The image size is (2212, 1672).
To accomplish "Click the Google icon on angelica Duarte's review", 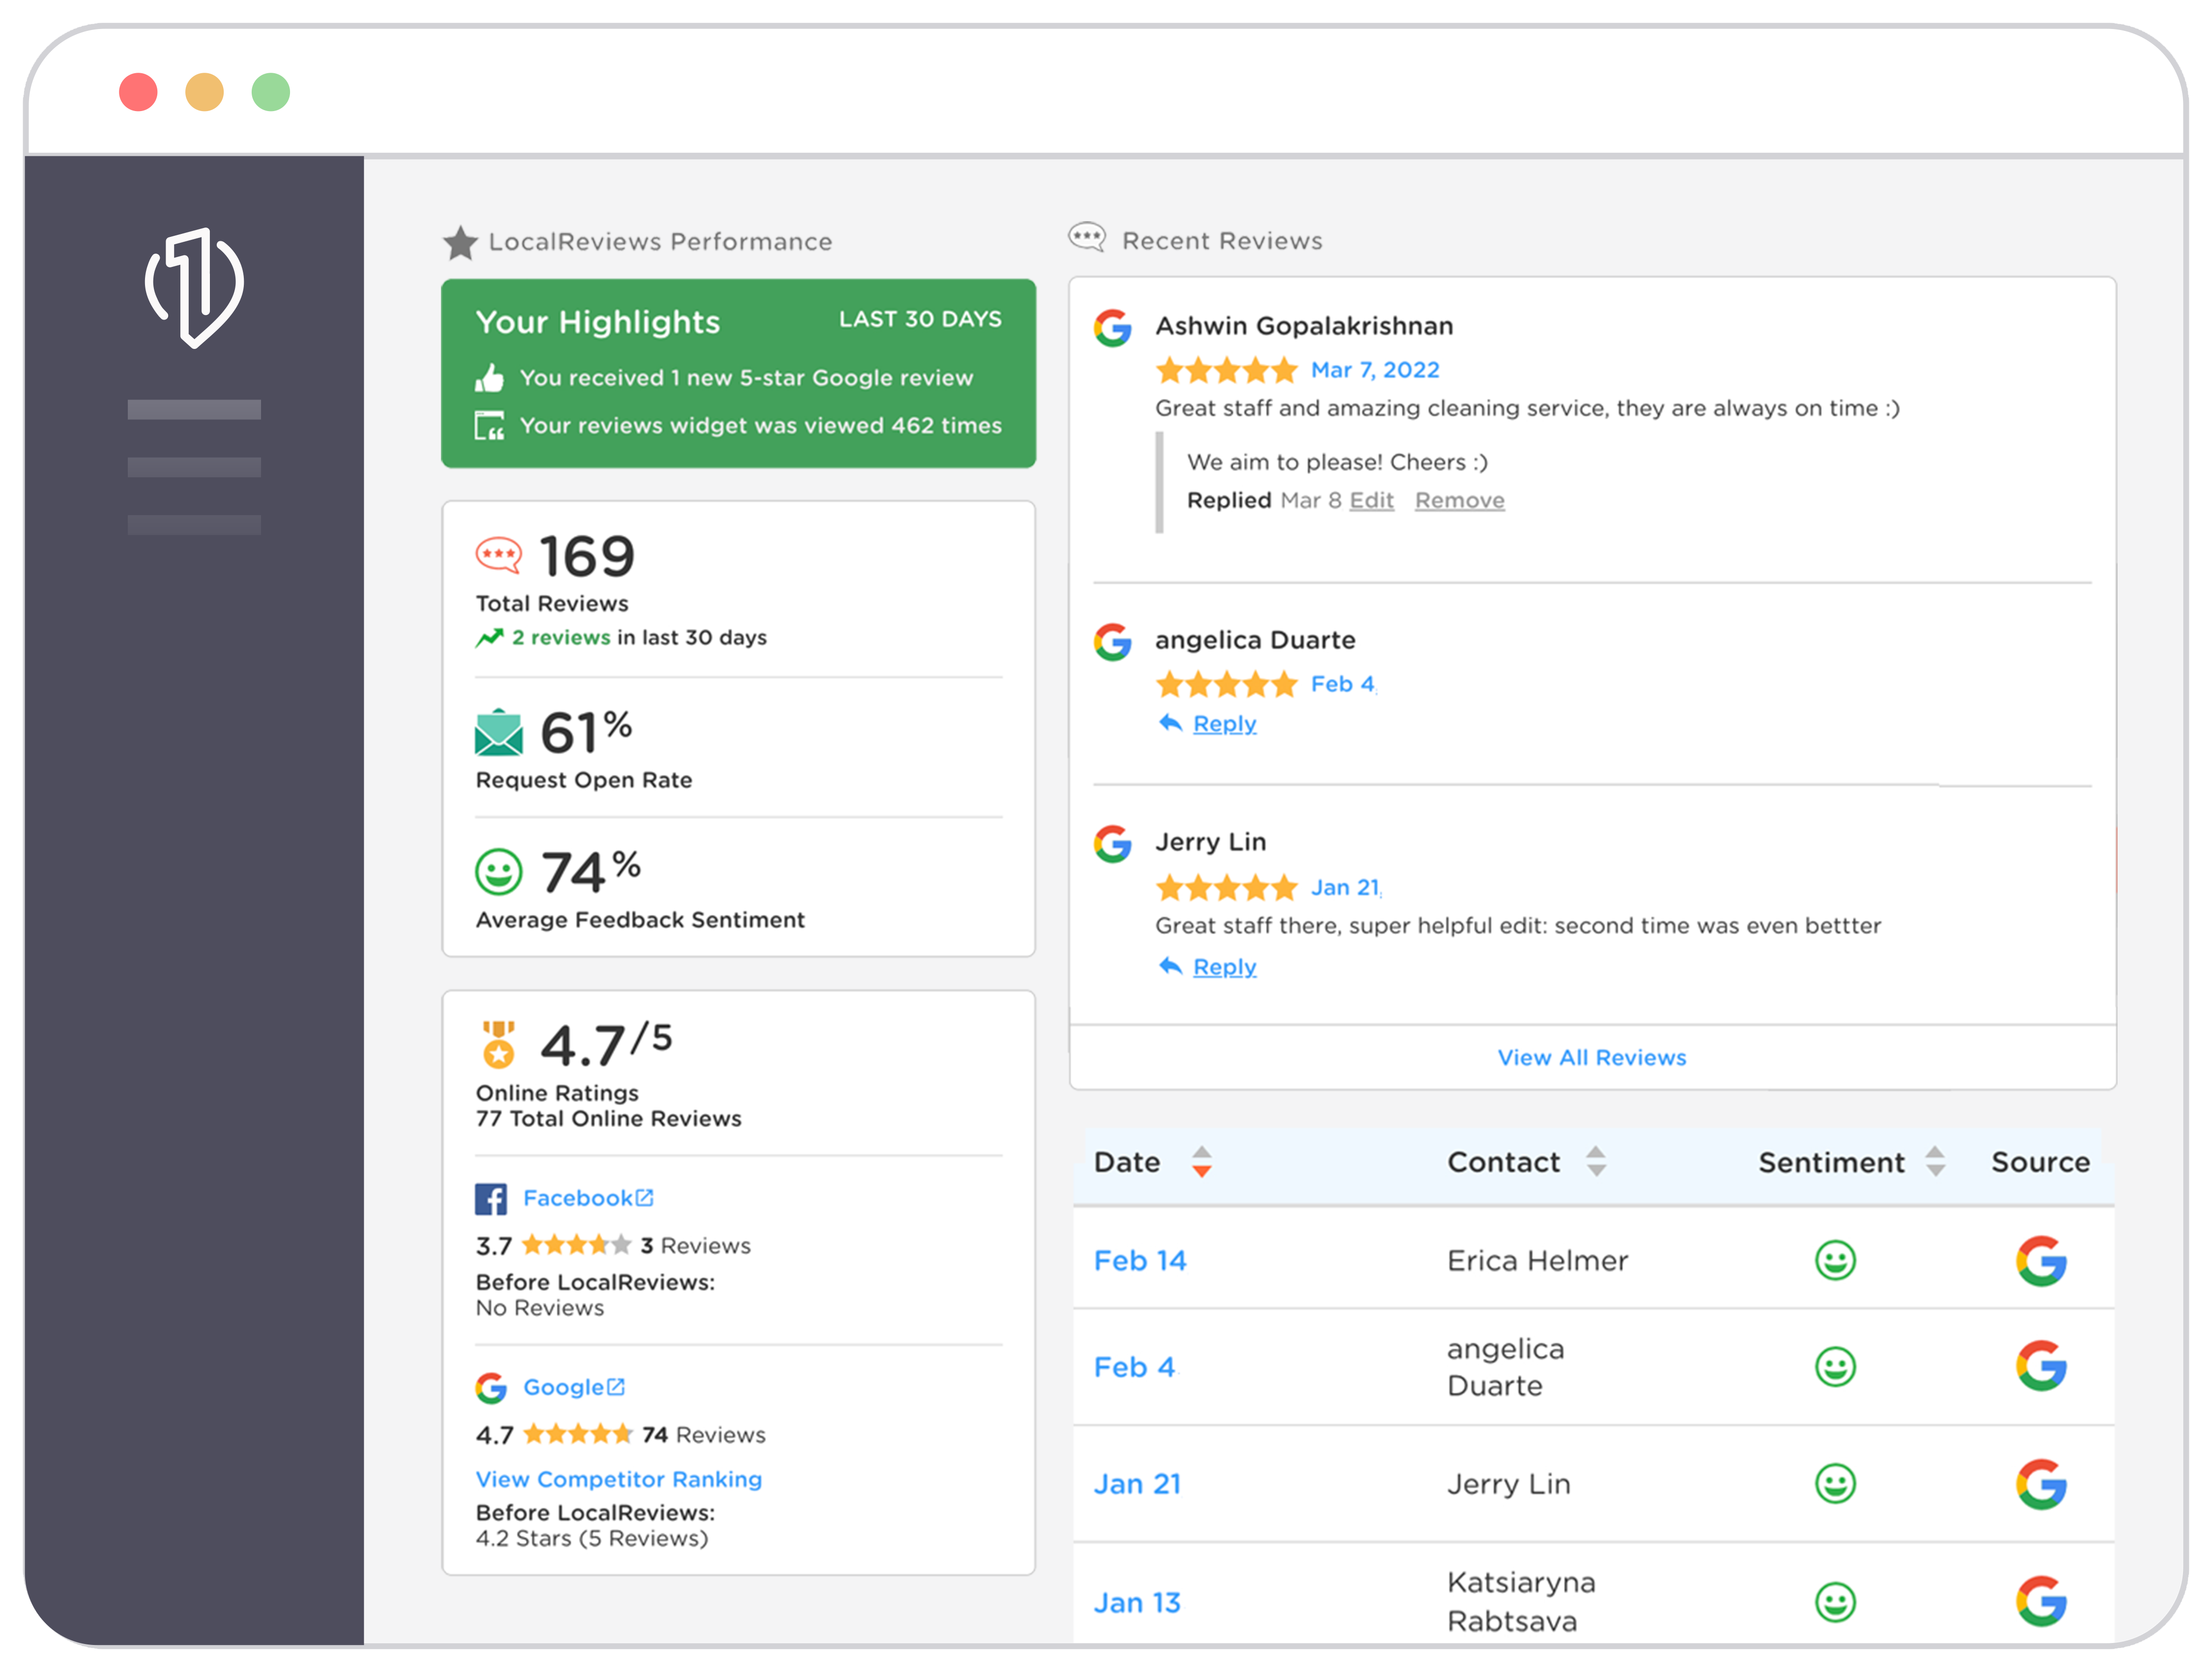I will pos(1112,642).
